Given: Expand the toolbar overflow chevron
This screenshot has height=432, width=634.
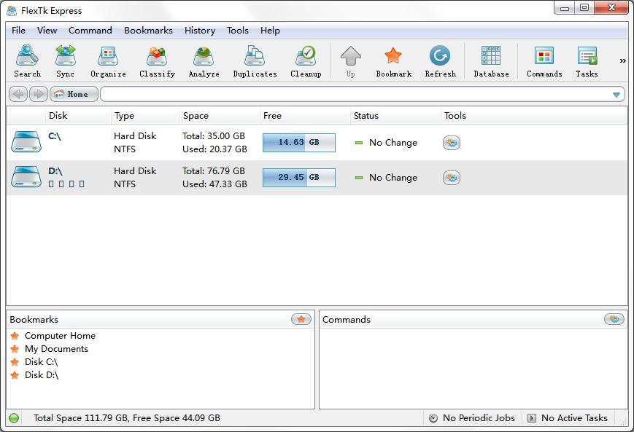Looking at the screenshot, I should [x=622, y=61].
